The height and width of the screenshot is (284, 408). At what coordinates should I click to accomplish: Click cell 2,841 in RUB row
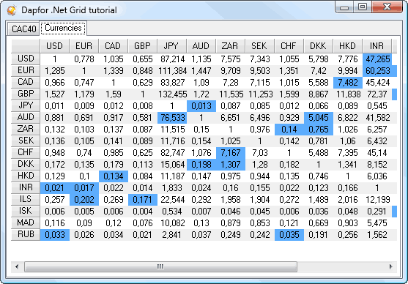(172, 234)
